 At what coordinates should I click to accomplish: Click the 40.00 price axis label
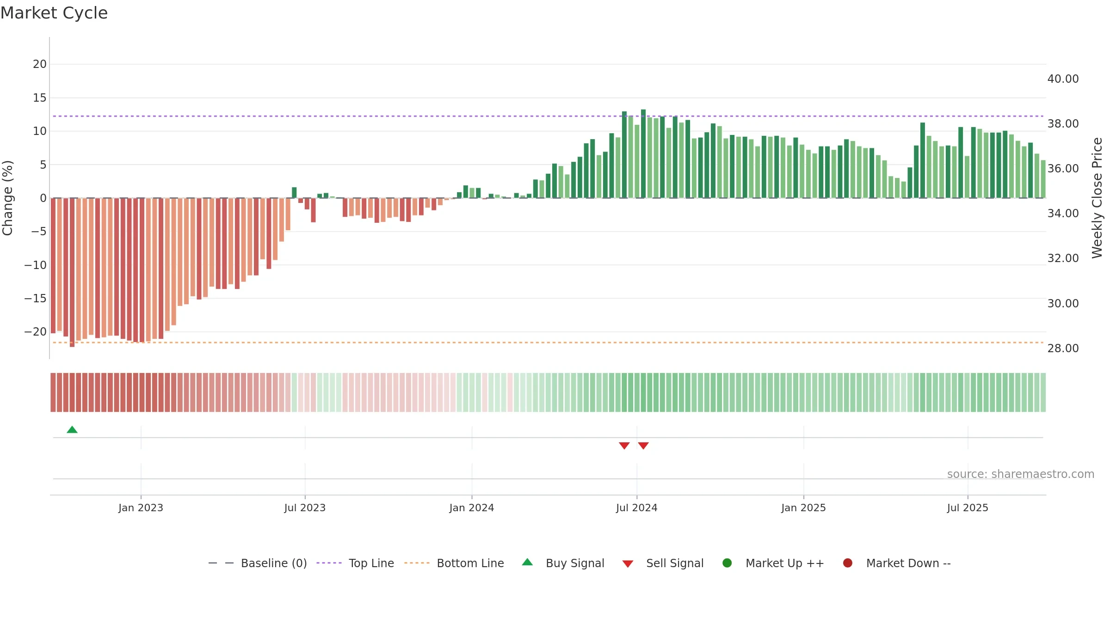pyautogui.click(x=1063, y=79)
